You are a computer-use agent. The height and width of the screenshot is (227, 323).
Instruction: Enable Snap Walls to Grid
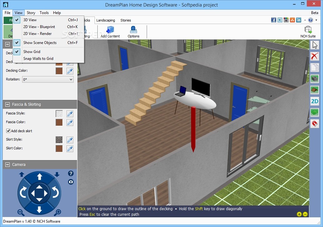(48, 58)
